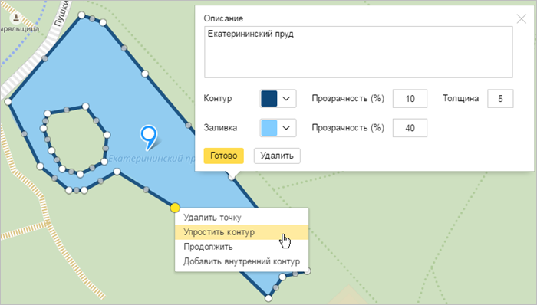Click the monument icon near Пушкин street
The width and height of the screenshot is (537, 305).
click(x=15, y=18)
